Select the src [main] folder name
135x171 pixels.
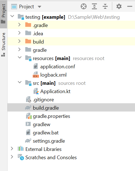[44, 83]
